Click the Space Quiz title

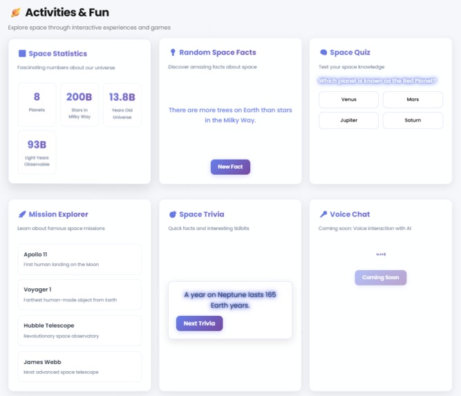pyautogui.click(x=350, y=53)
